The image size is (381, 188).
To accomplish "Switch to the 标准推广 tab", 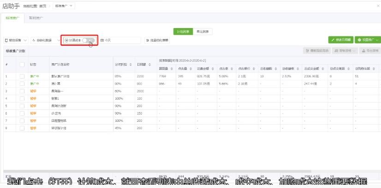I will tap(12, 18).
